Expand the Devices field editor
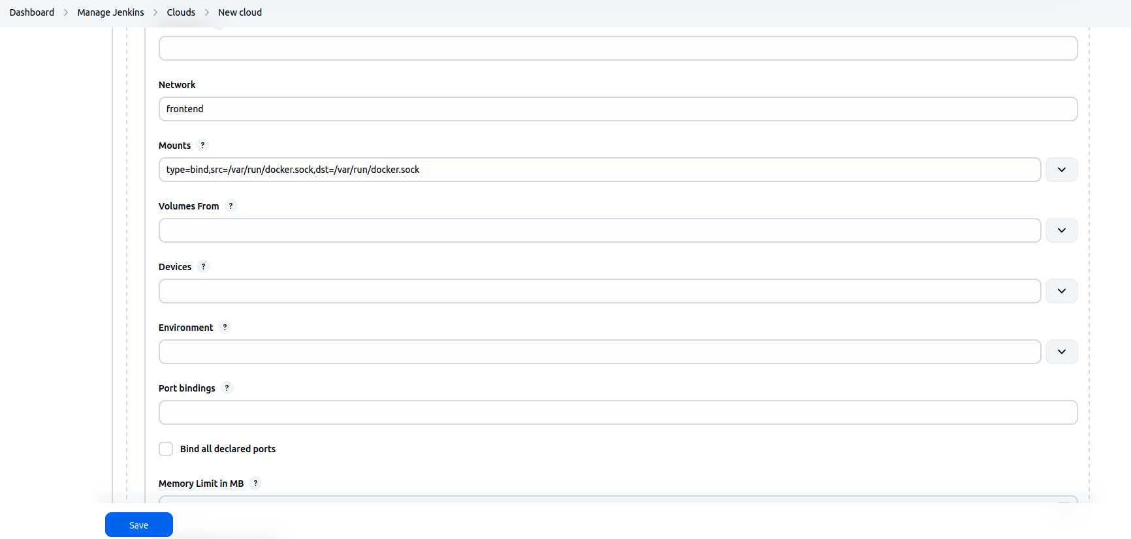The image size is (1131, 539). [x=1061, y=291]
